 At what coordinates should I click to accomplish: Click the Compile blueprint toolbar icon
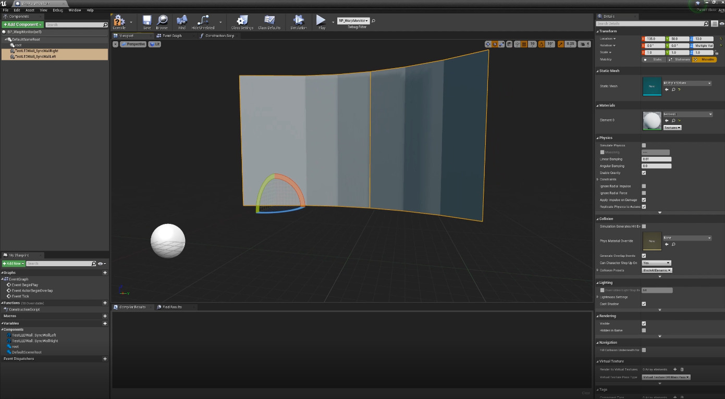click(x=119, y=21)
